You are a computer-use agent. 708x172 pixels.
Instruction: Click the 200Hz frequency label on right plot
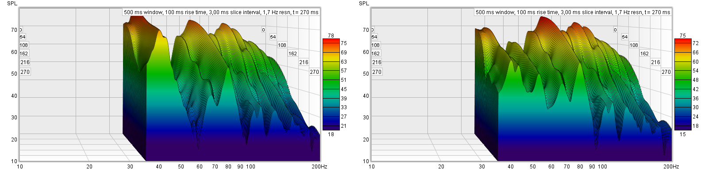[671, 167]
